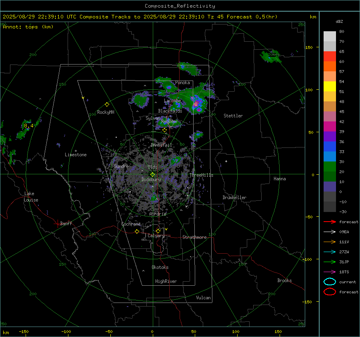Click the Olds town label

[152, 167]
